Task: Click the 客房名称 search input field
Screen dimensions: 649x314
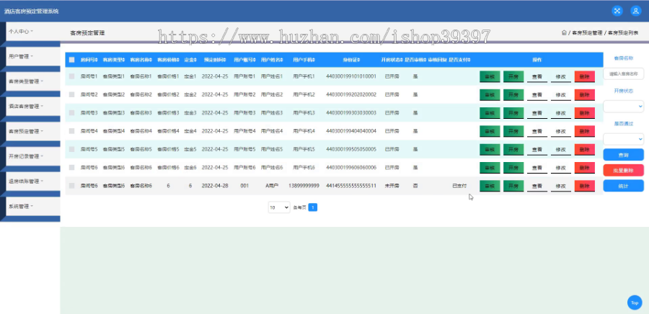Action: click(x=623, y=74)
